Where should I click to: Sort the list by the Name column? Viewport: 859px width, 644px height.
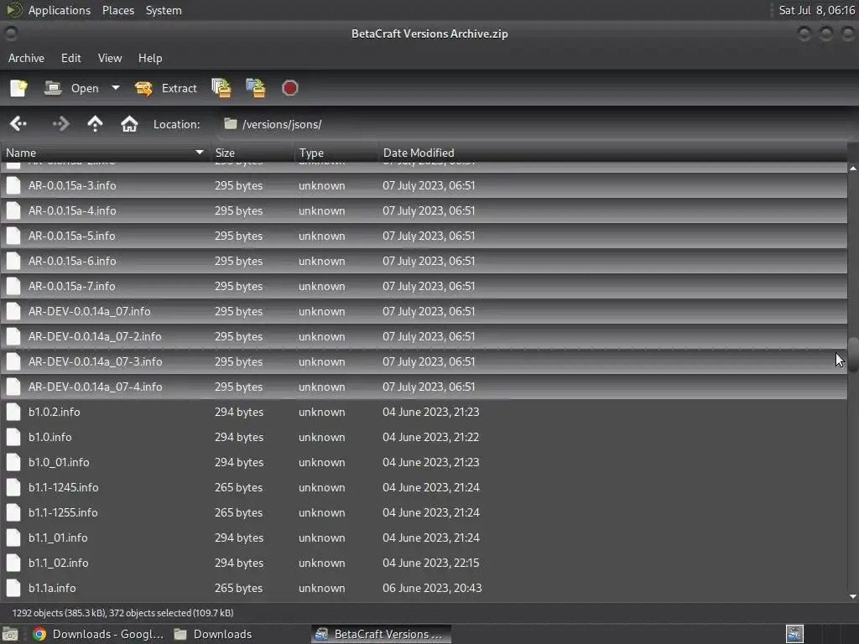point(105,153)
